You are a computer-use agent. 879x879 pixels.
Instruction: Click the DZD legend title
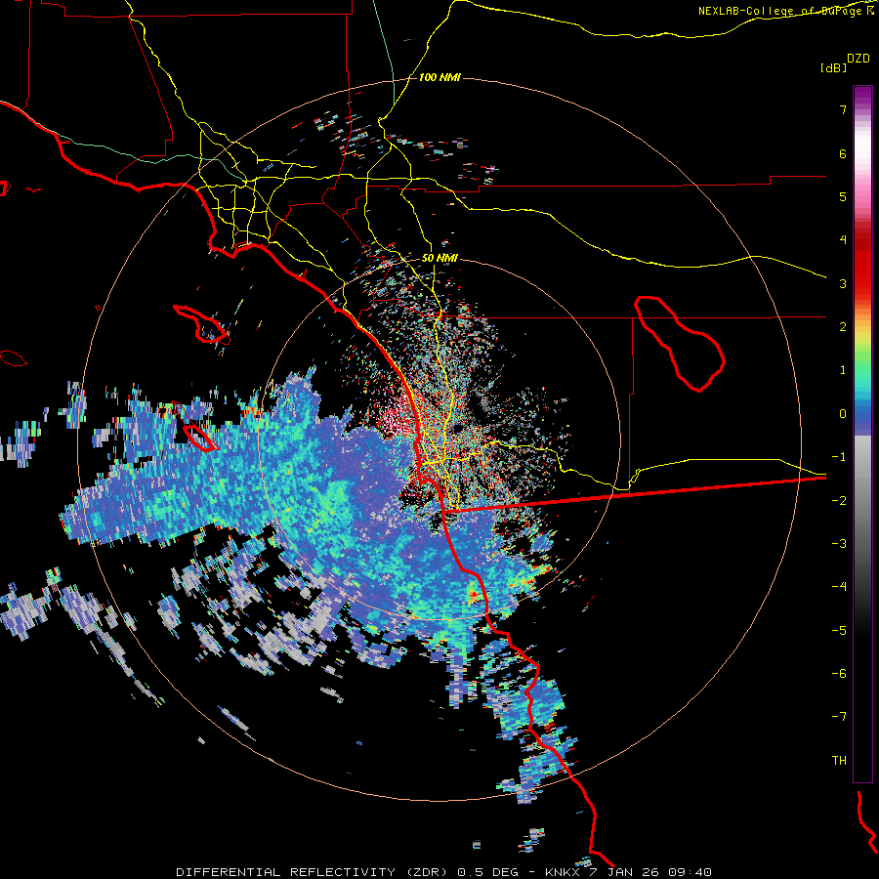(858, 59)
